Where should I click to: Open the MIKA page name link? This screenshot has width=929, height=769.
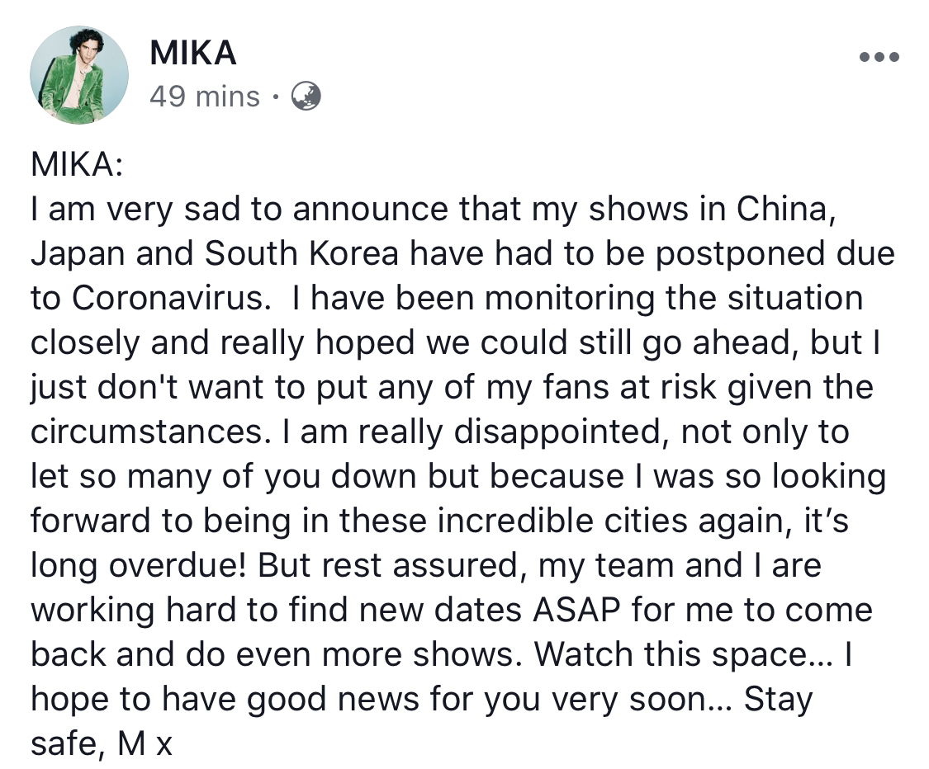(x=193, y=53)
